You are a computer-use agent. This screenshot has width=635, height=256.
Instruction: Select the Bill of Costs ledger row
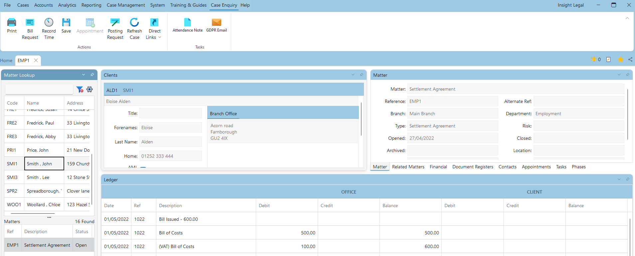click(364, 233)
